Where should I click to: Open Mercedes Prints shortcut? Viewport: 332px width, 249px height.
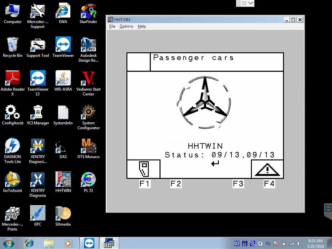tap(13, 219)
